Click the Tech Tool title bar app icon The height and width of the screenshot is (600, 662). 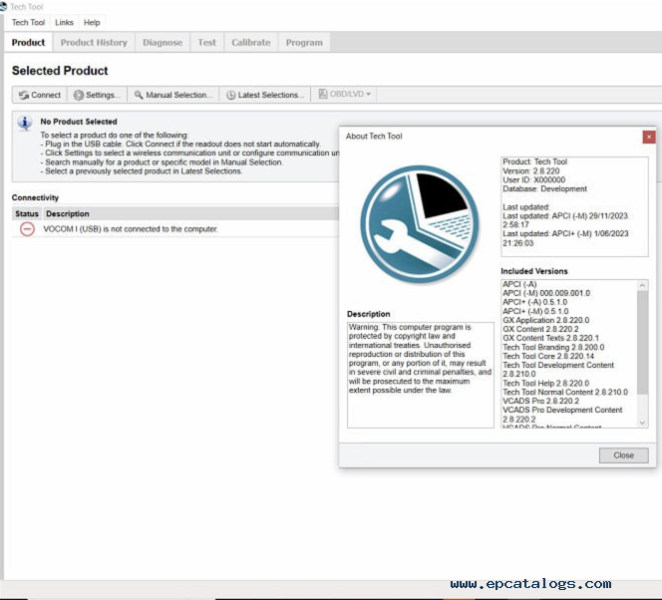tap(5, 6)
